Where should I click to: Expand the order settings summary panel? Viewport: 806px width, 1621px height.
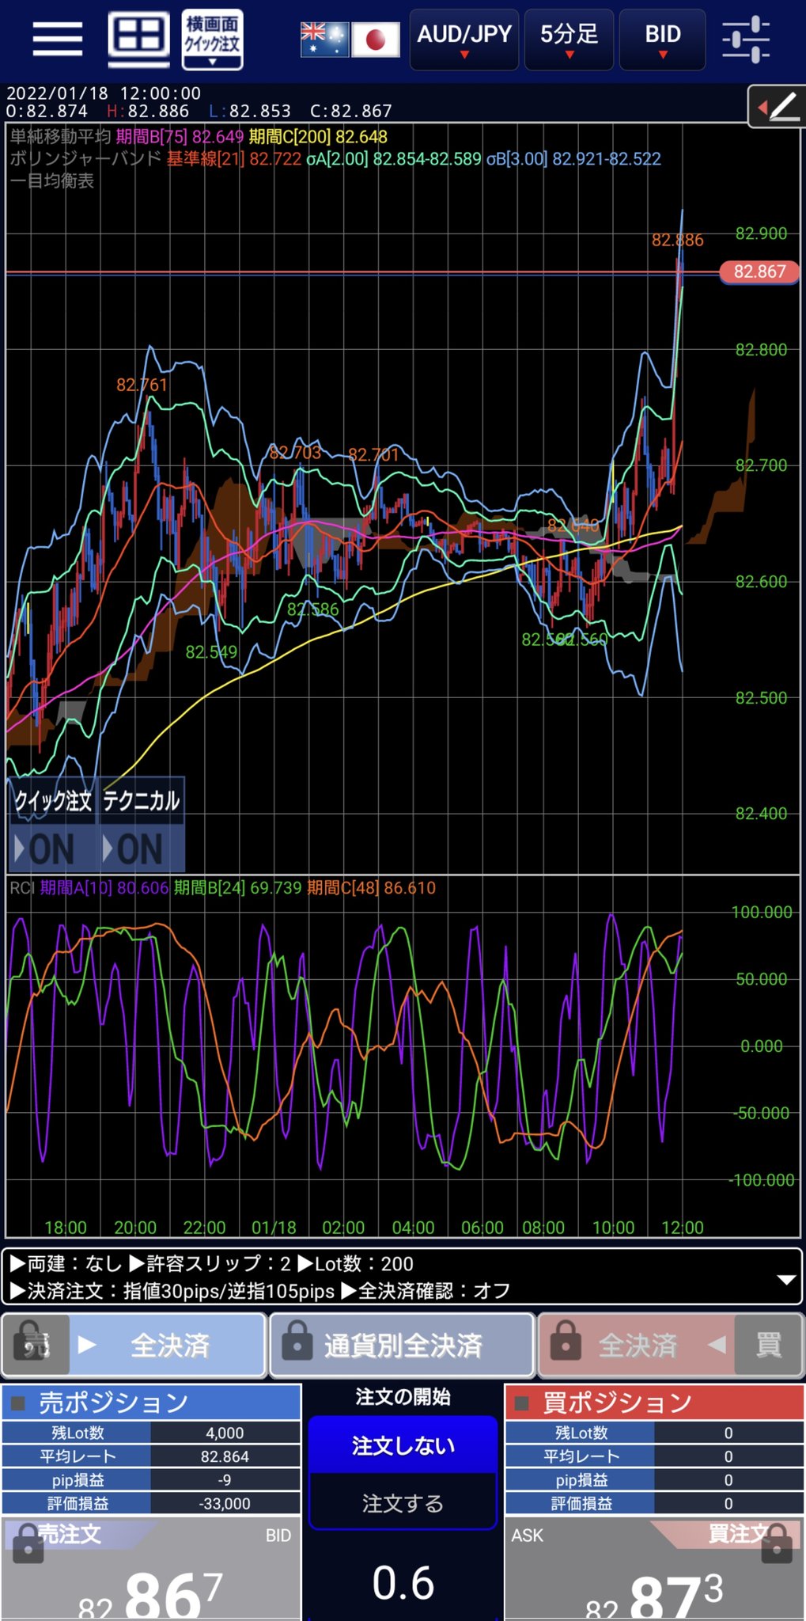pos(786,1280)
